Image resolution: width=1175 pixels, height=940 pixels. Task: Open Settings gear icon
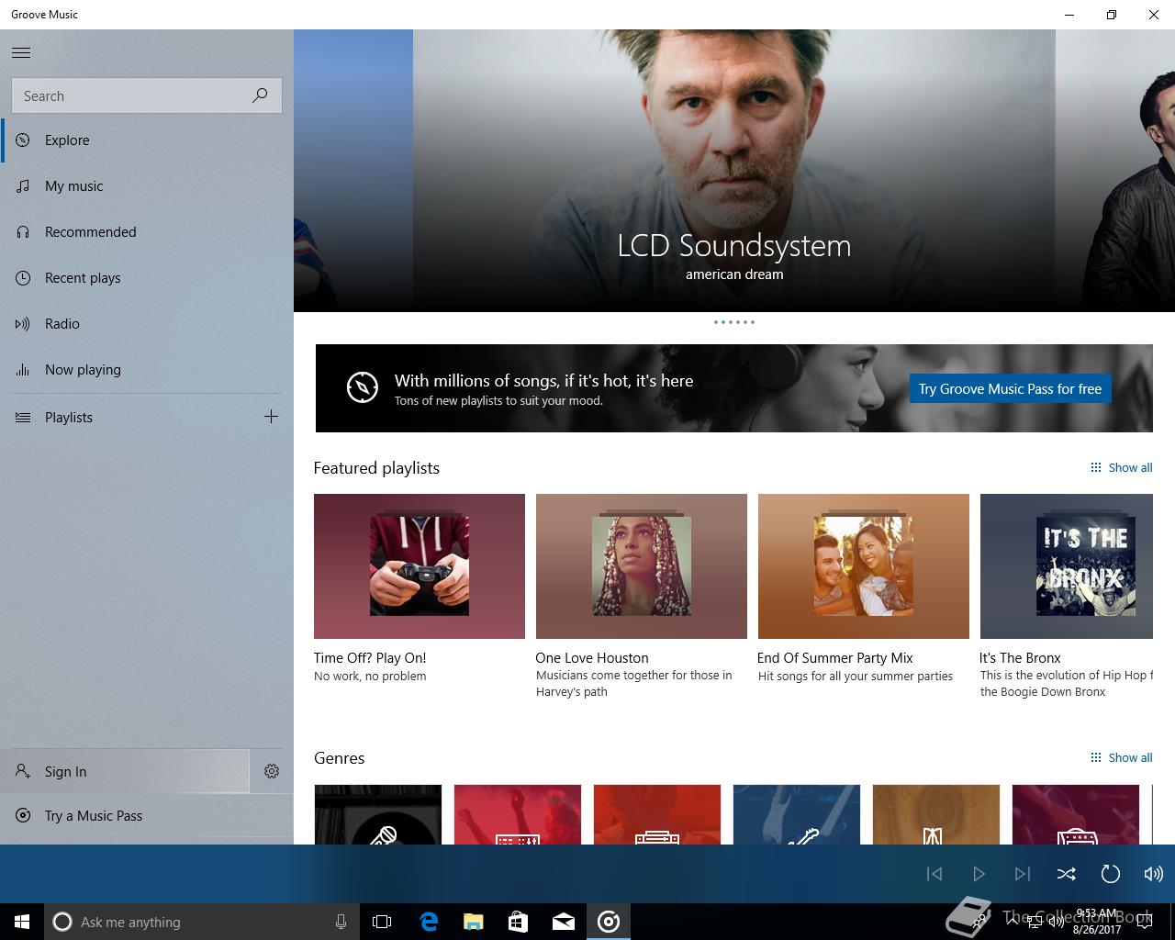click(x=272, y=772)
